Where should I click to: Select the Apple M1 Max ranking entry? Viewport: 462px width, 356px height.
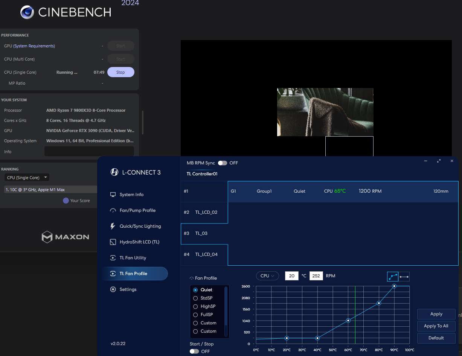click(50, 190)
